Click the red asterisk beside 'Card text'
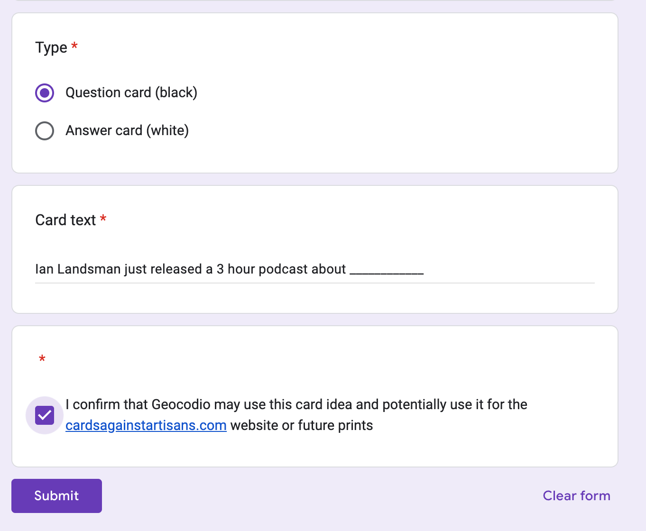Screen dimensions: 646x531 pos(103,219)
